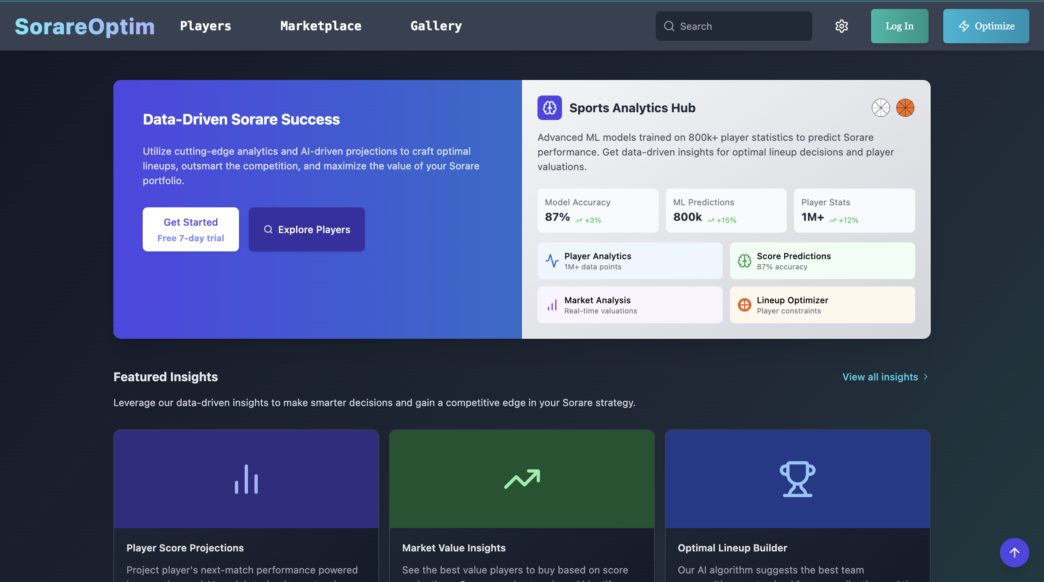Open the Lineup Optimizer feature tile

(x=822, y=305)
